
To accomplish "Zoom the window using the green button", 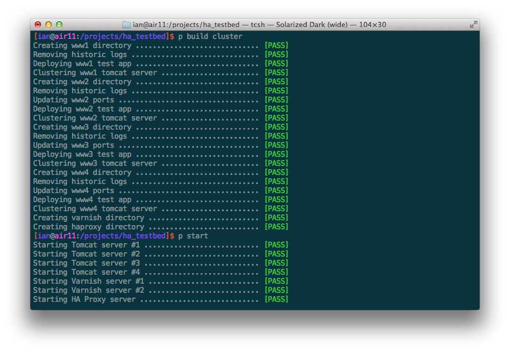I will pyautogui.click(x=59, y=25).
